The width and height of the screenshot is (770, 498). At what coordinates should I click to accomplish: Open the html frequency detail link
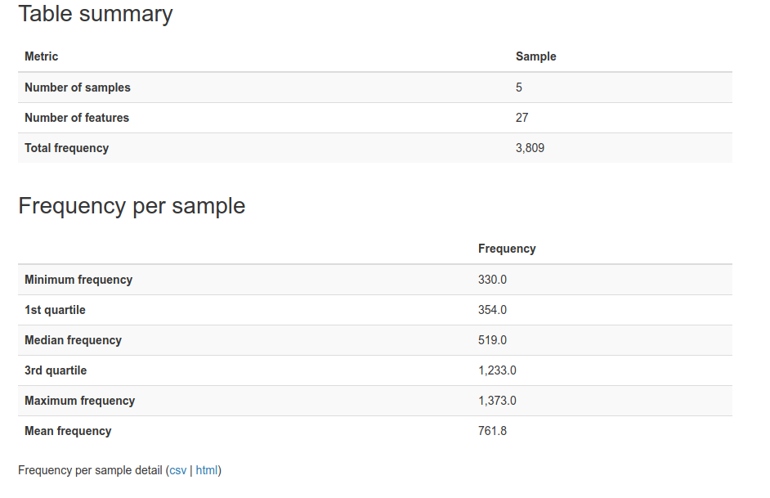207,470
